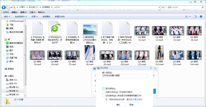This screenshot has width=206, height=107.
Task: Enable the 加密文件名 checkbox
Action: pos(104,92)
